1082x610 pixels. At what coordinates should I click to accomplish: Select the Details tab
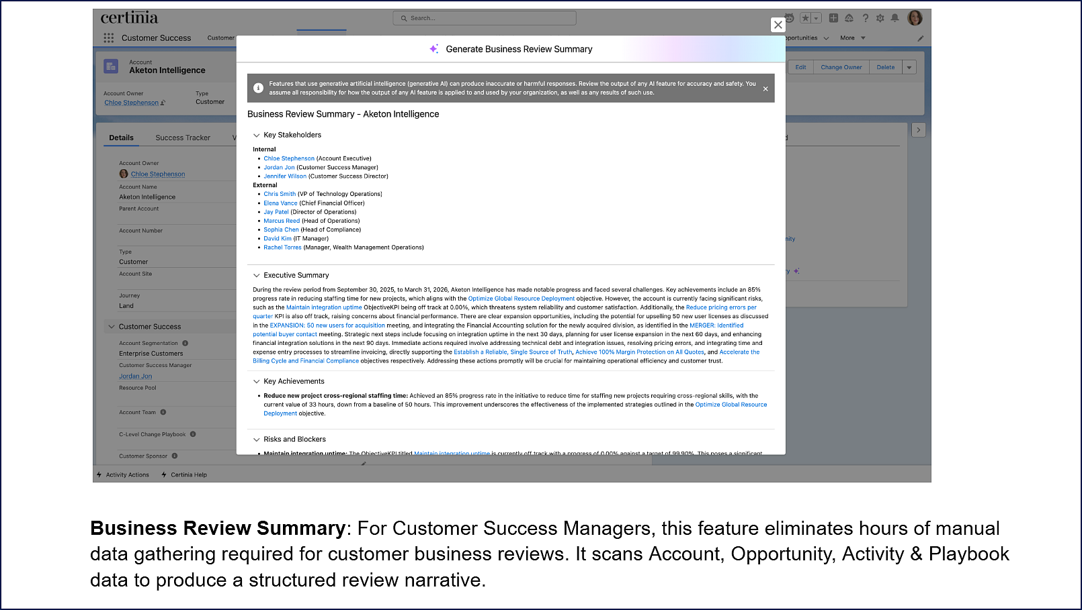point(121,138)
